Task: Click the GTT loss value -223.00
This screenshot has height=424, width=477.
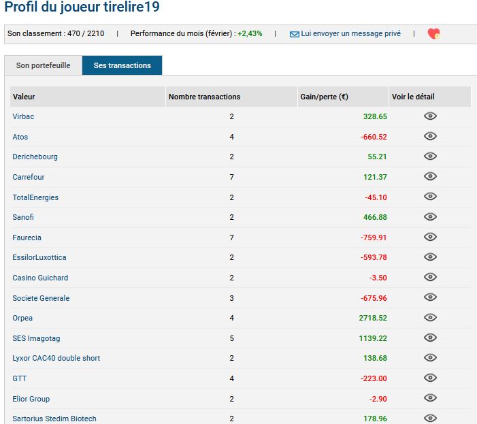Action: (x=374, y=378)
